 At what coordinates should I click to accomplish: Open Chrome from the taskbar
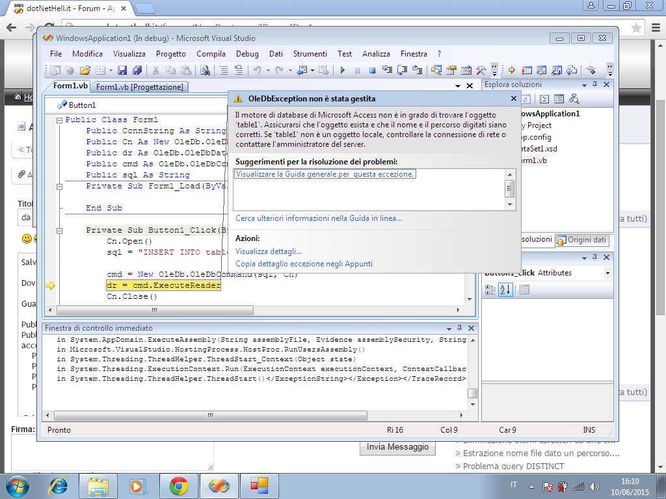click(178, 486)
